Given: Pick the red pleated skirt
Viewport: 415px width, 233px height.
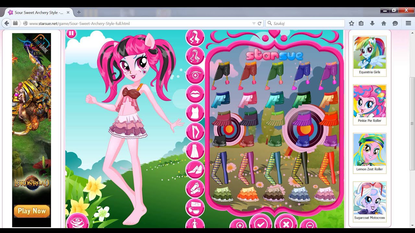Looking at the screenshot, I should tap(329, 118).
